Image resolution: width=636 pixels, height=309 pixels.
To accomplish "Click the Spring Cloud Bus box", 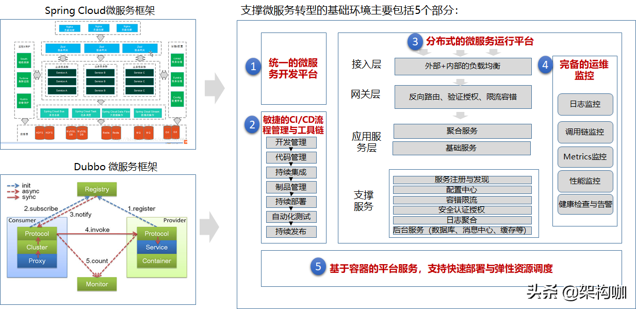I will [54, 112].
